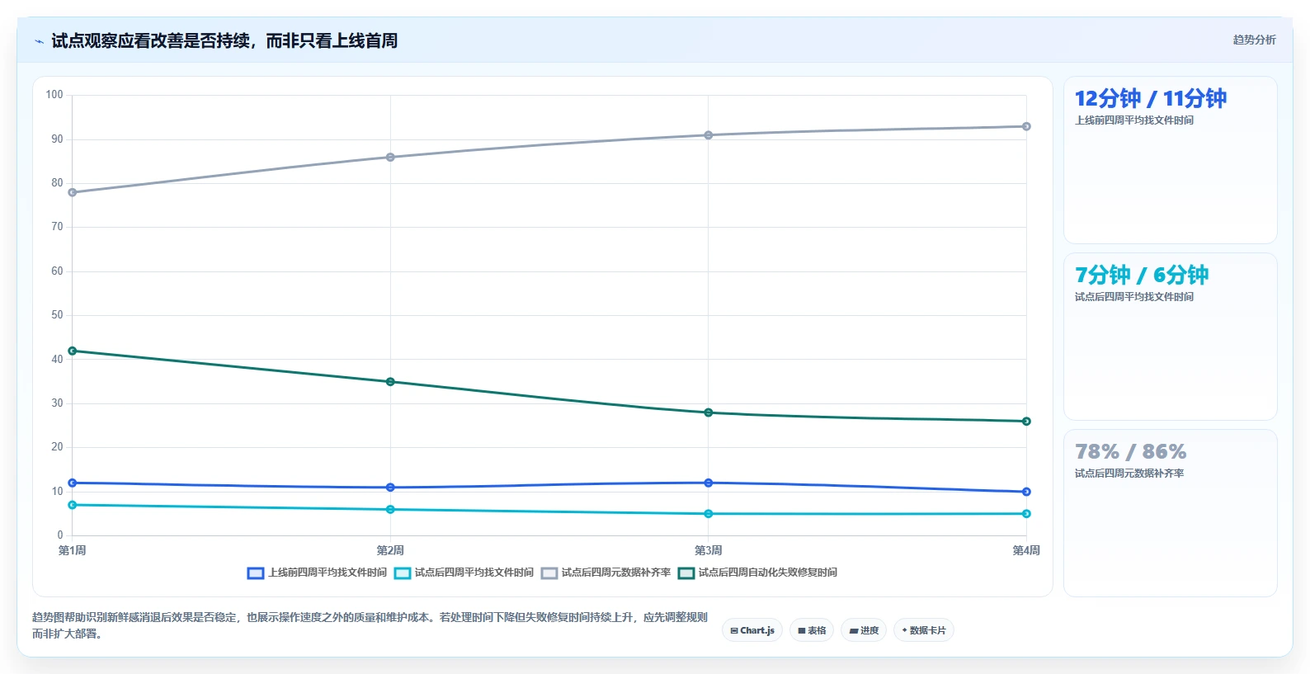Click gray 元数据补齐率 point at 第1周
The height and width of the screenshot is (674, 1310).
point(73,192)
